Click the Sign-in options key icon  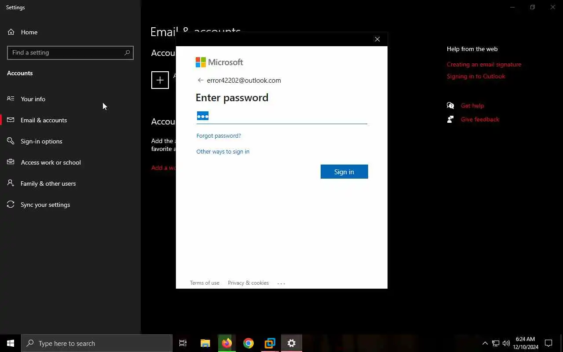pos(11,141)
